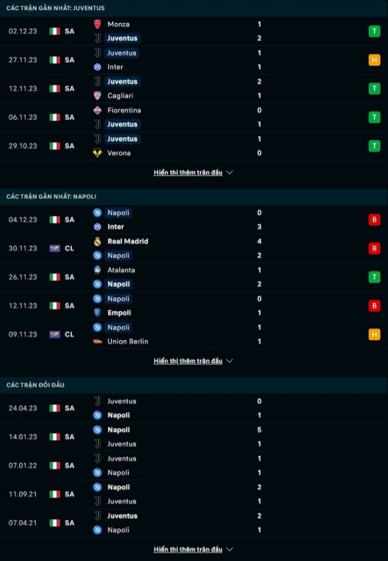Click the Verona club crest icon
The image size is (388, 561).
(x=97, y=153)
